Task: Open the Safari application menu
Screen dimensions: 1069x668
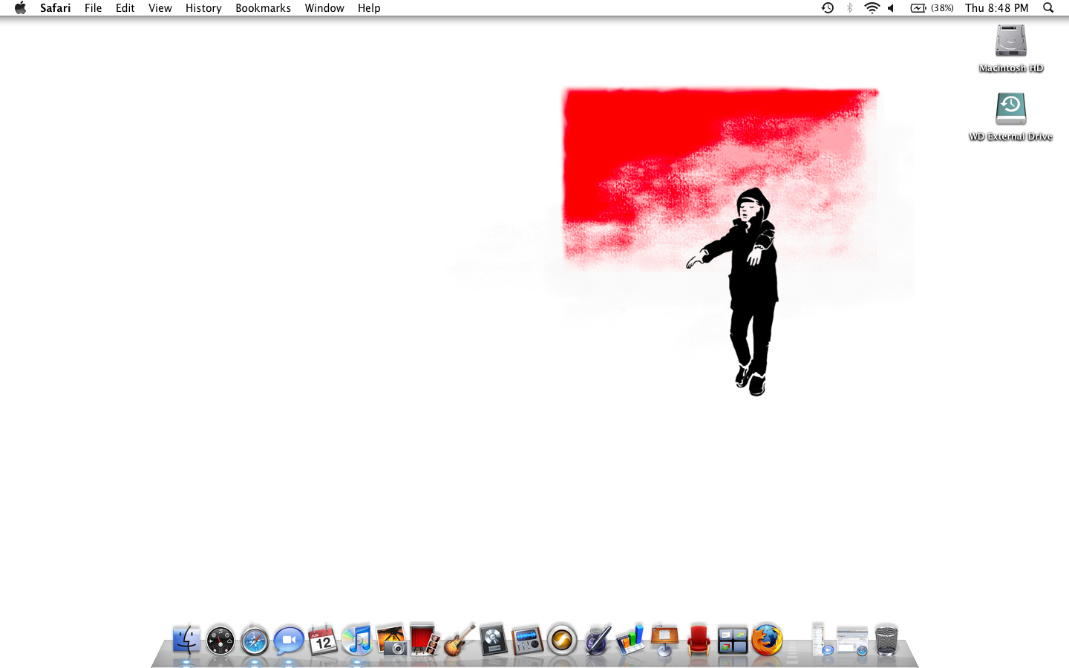Action: coord(56,8)
